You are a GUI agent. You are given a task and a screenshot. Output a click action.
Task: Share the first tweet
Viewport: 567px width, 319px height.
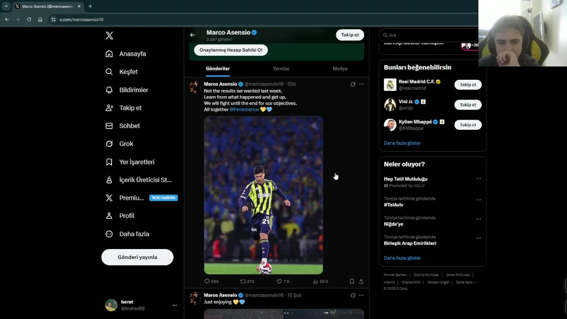pos(361,281)
